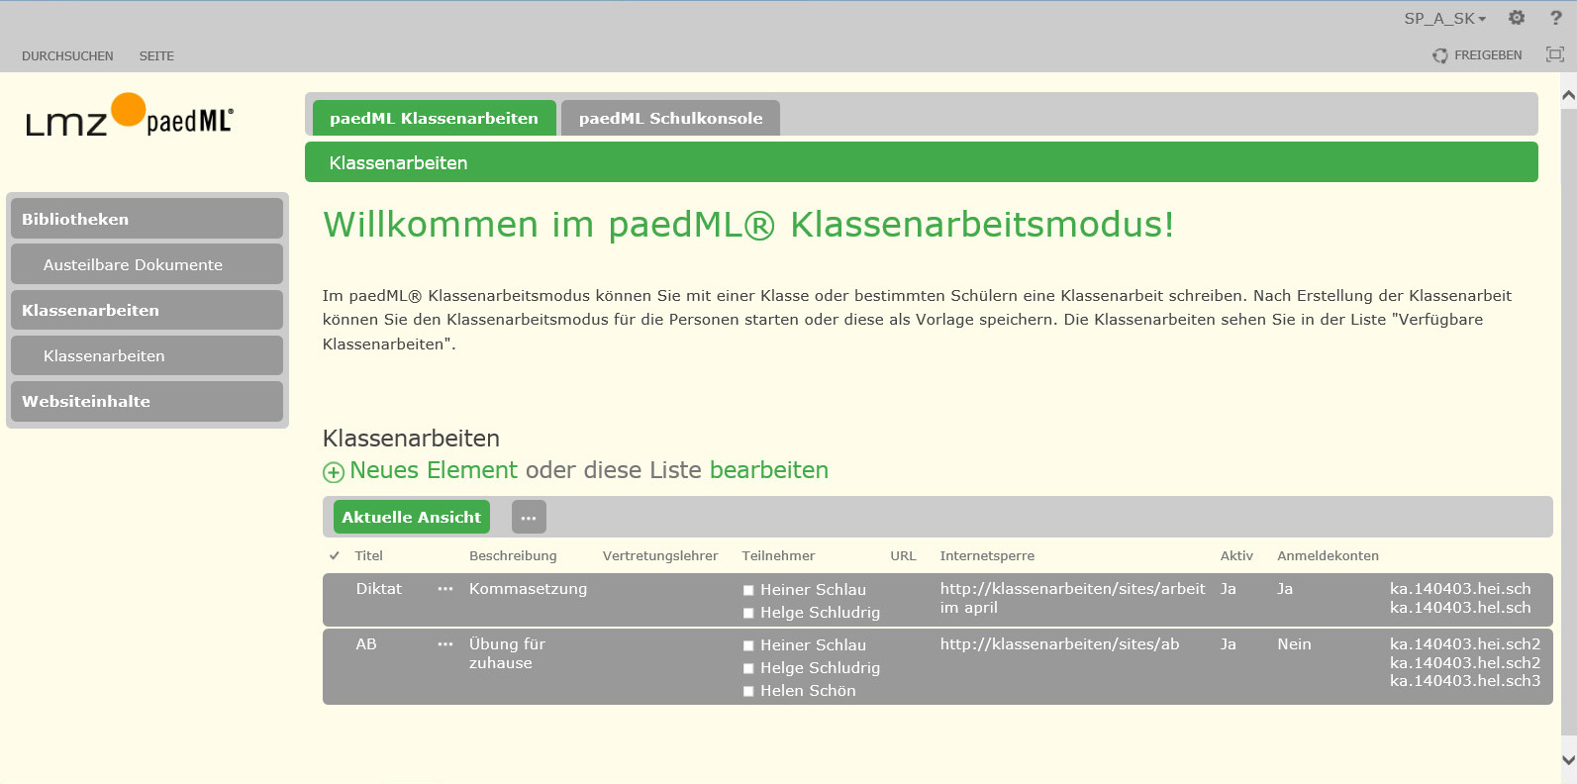
Task: Sort by Beschreibung column header
Action: pos(513,556)
